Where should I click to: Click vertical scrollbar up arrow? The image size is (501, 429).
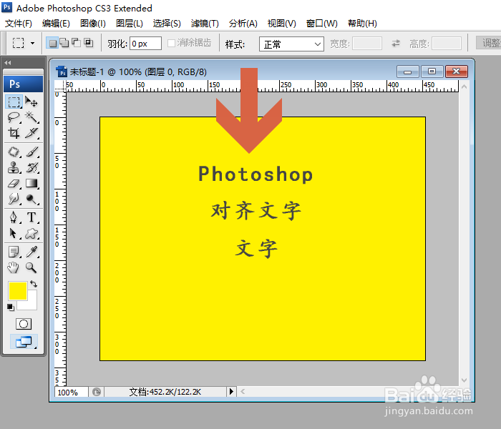tap(464, 87)
